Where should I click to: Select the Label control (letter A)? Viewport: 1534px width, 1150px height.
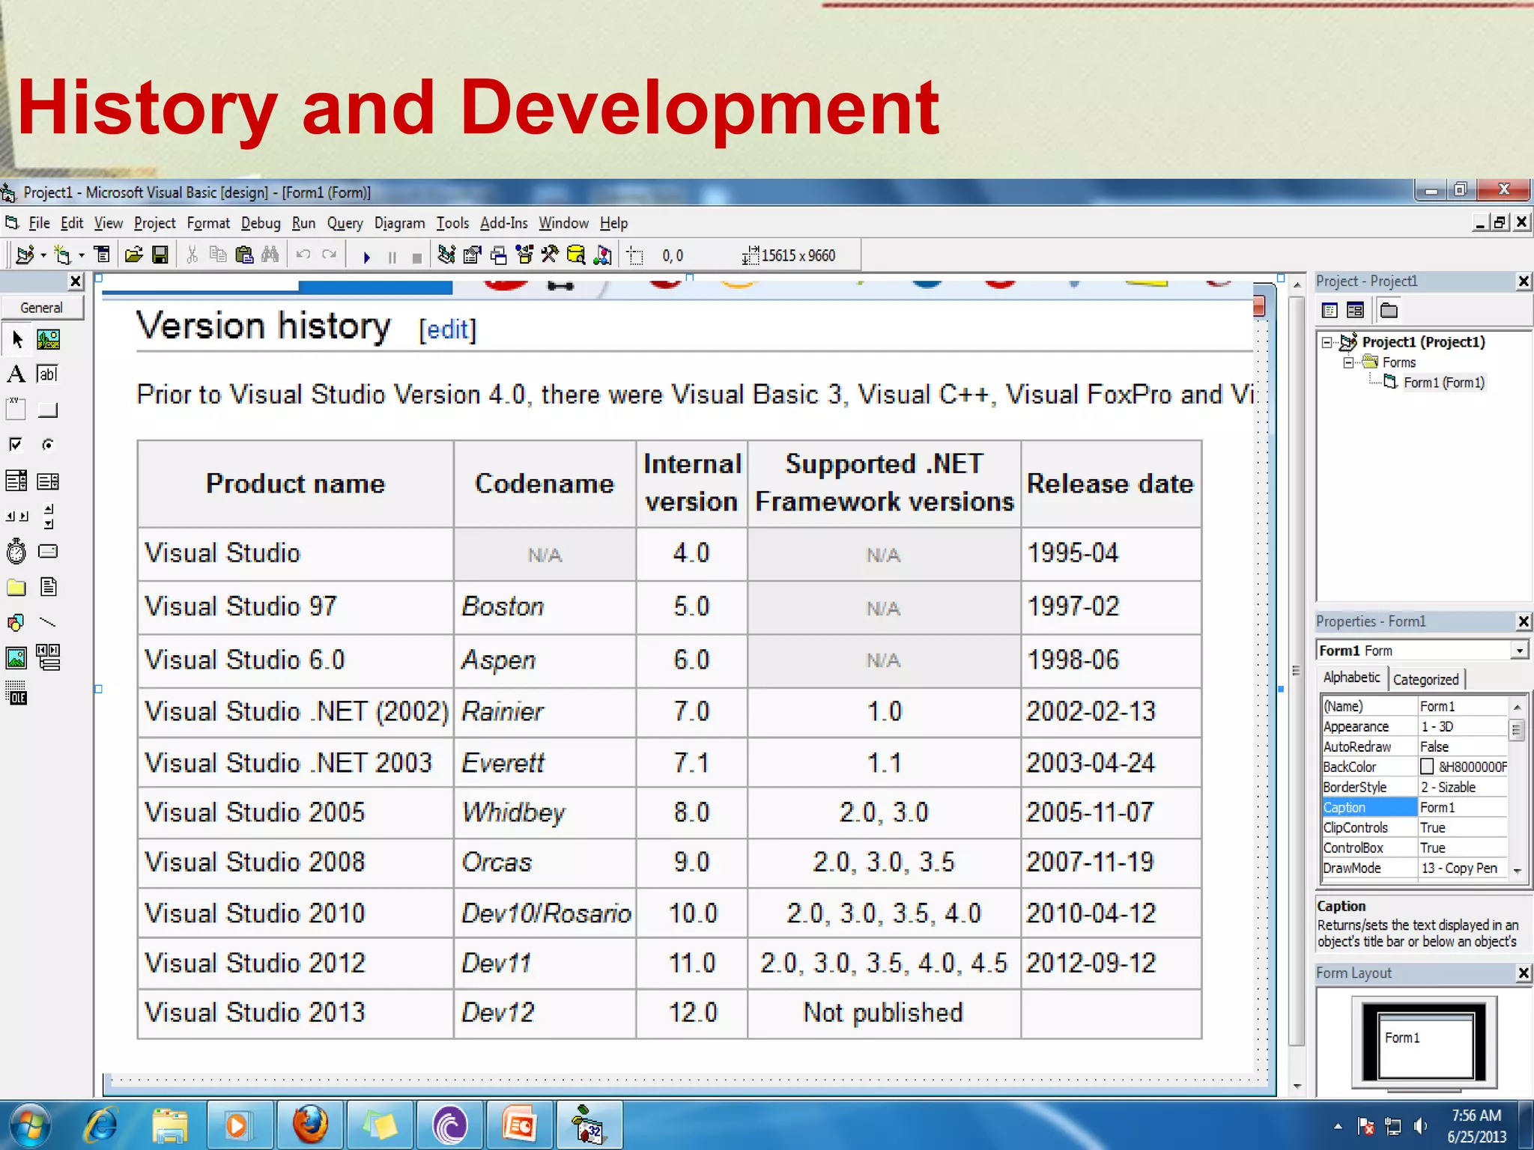point(16,374)
